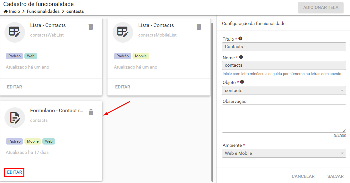350x183 pixels.
Task: Click Mobile tag on Formulário card
Action: click(x=33, y=141)
